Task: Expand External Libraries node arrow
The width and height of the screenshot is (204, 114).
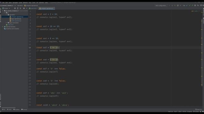Action: (x=3, y=27)
